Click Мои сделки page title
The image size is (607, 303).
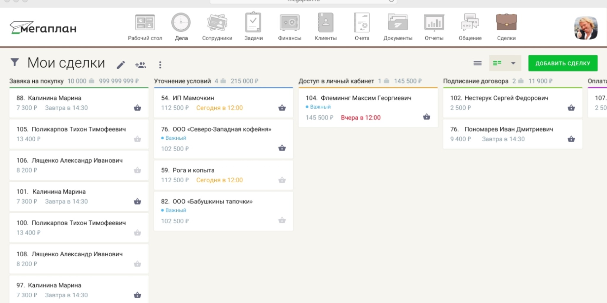pyautogui.click(x=66, y=63)
